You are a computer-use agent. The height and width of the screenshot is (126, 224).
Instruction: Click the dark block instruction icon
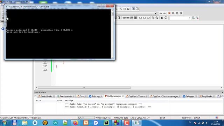click(x=135, y=18)
